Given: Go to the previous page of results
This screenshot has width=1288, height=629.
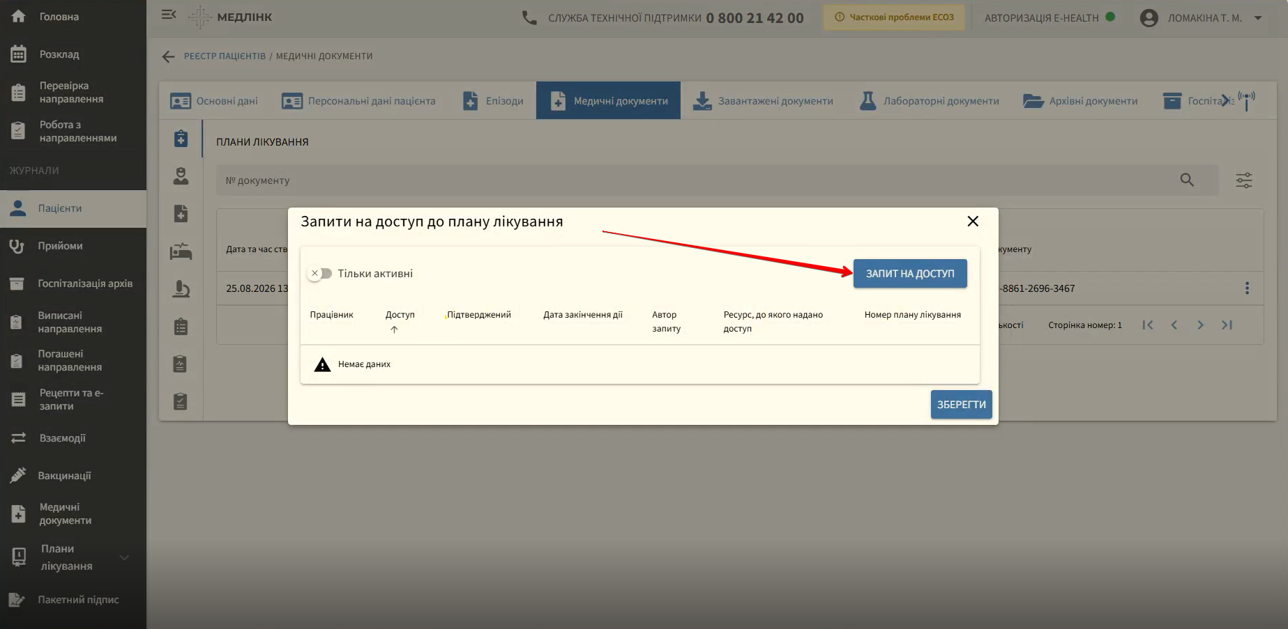Looking at the screenshot, I should (x=1174, y=325).
